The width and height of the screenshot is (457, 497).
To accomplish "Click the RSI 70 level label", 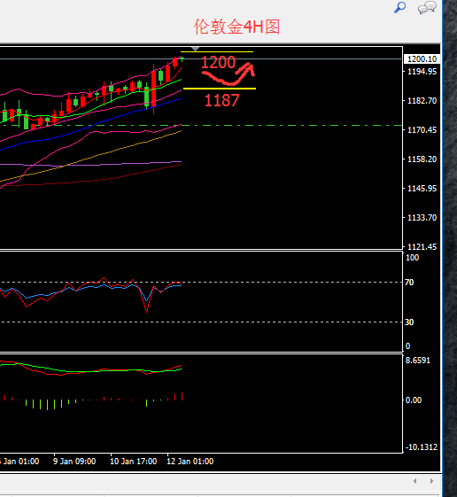I will [x=409, y=283].
